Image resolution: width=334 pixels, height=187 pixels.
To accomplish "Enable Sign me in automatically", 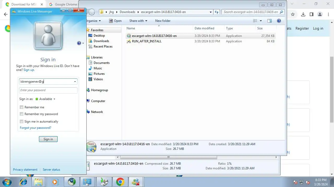I will (22, 122).
